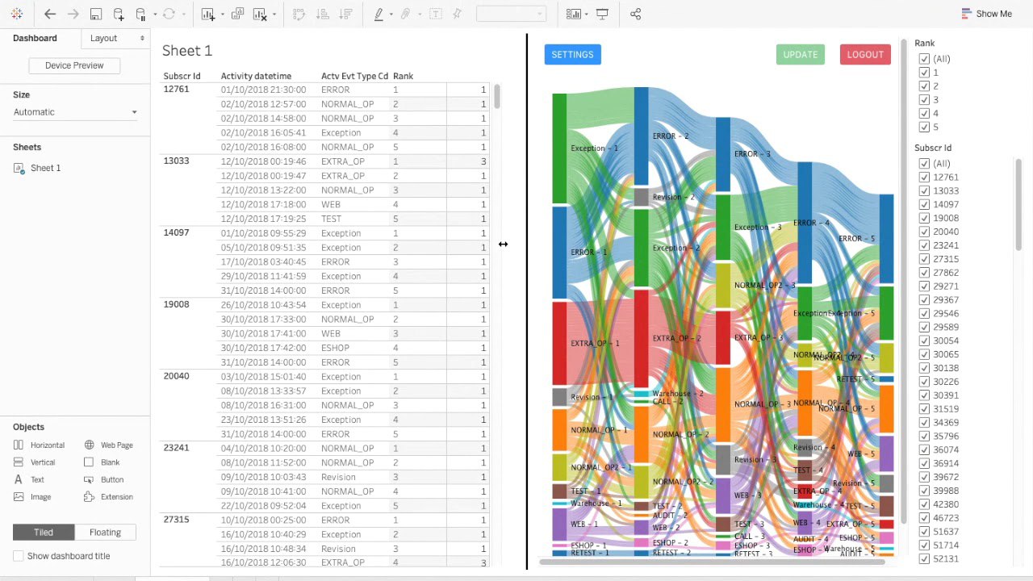1033x581 pixels.
Task: Click the green UPDATE button
Action: (x=801, y=54)
